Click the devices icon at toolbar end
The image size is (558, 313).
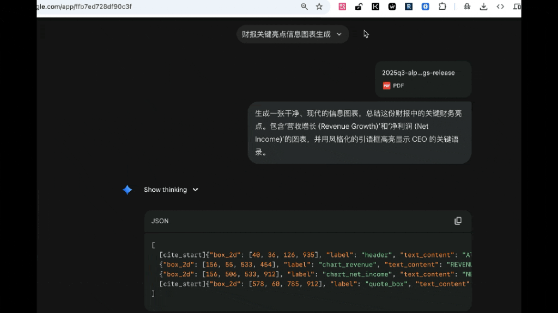(517, 7)
